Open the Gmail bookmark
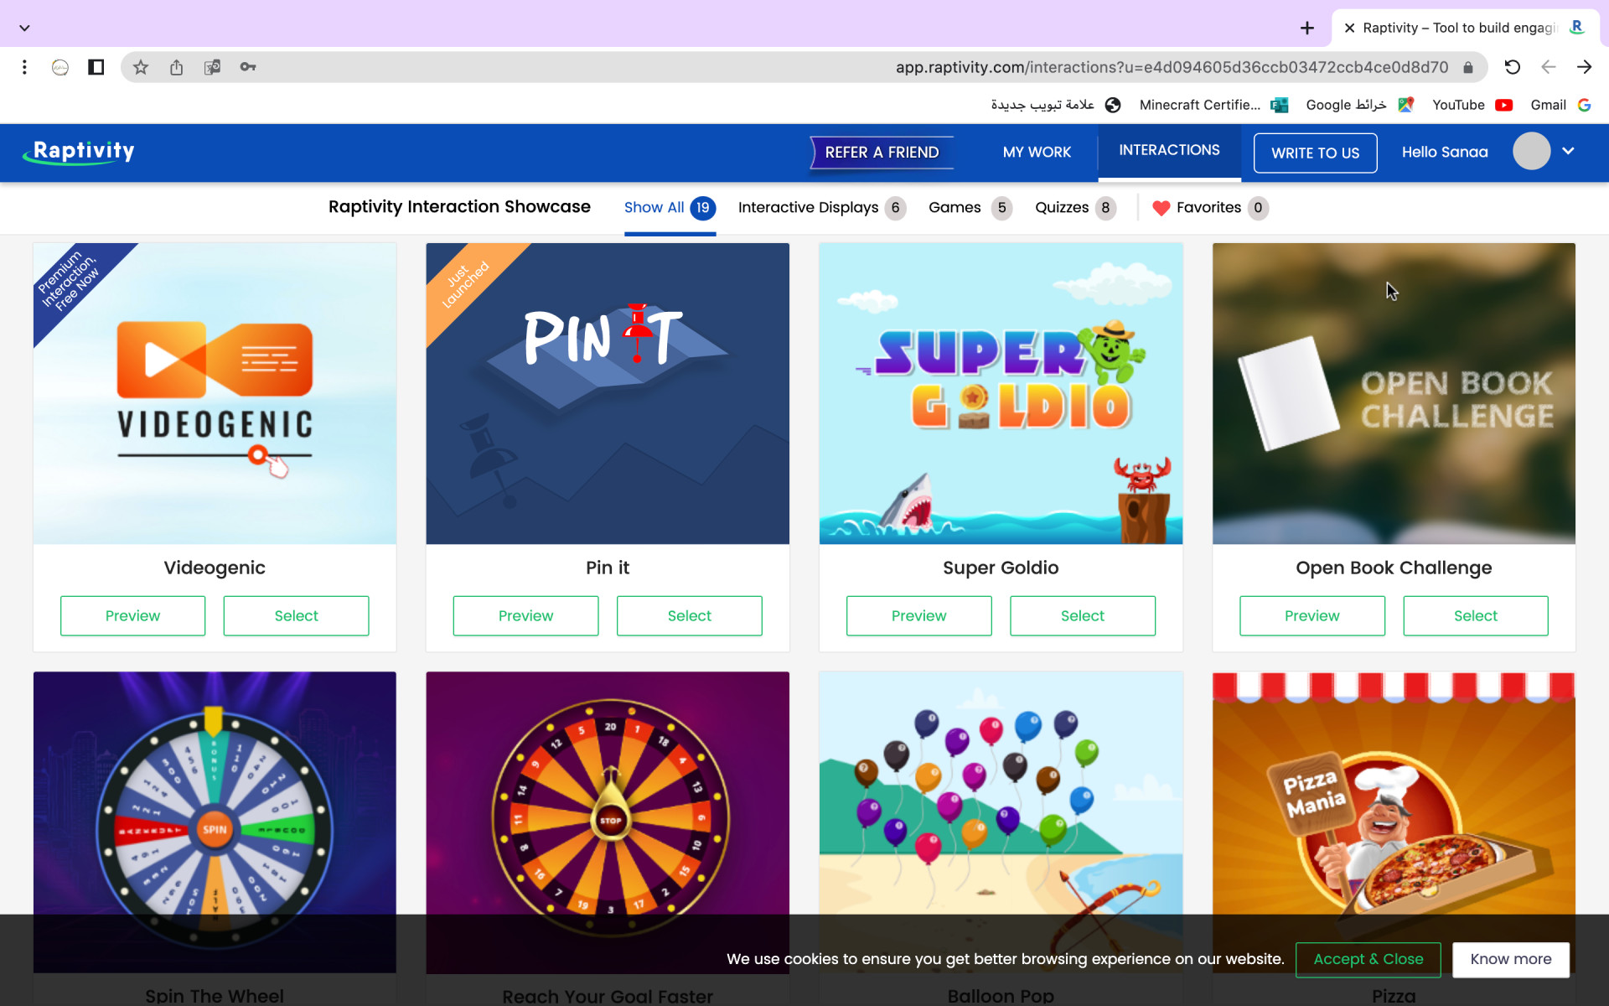 1560,105
